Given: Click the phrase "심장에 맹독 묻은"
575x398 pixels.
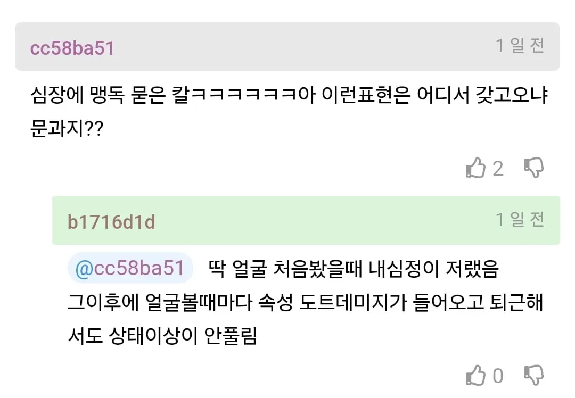Looking at the screenshot, I should coord(97,97).
